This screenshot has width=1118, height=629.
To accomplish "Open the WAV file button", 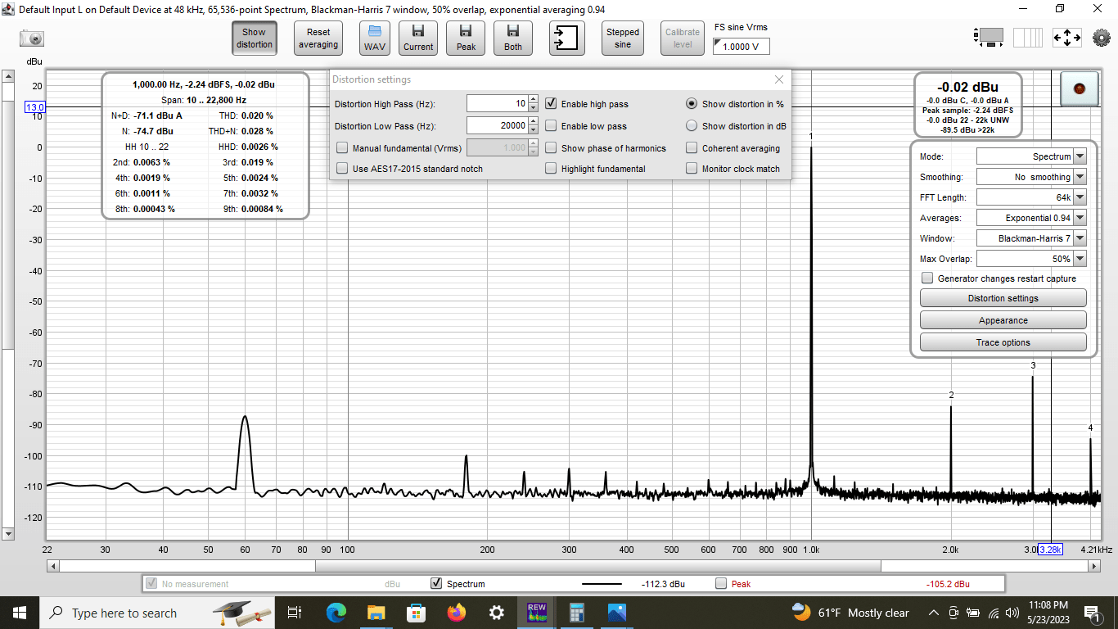I will click(x=375, y=38).
